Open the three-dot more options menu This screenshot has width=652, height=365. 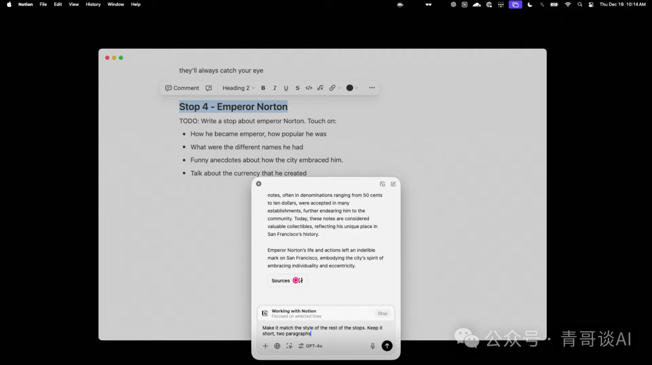pyautogui.click(x=372, y=88)
